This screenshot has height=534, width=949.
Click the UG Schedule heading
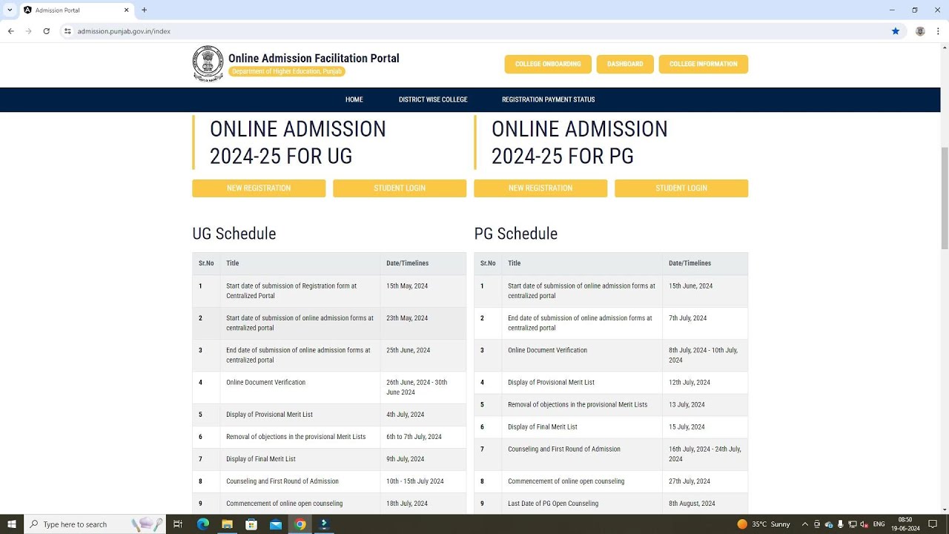[x=234, y=234]
